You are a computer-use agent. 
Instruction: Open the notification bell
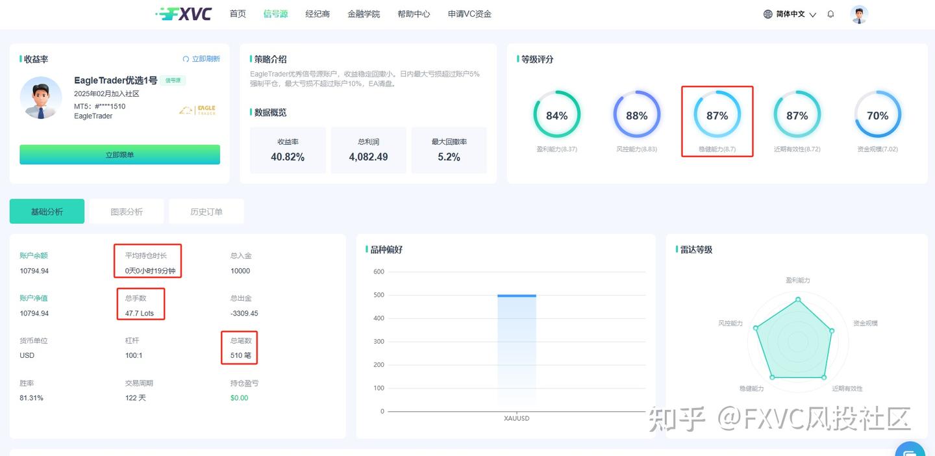tap(830, 14)
